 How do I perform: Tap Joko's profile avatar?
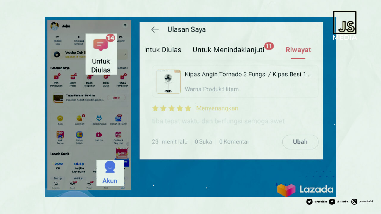(x=54, y=26)
